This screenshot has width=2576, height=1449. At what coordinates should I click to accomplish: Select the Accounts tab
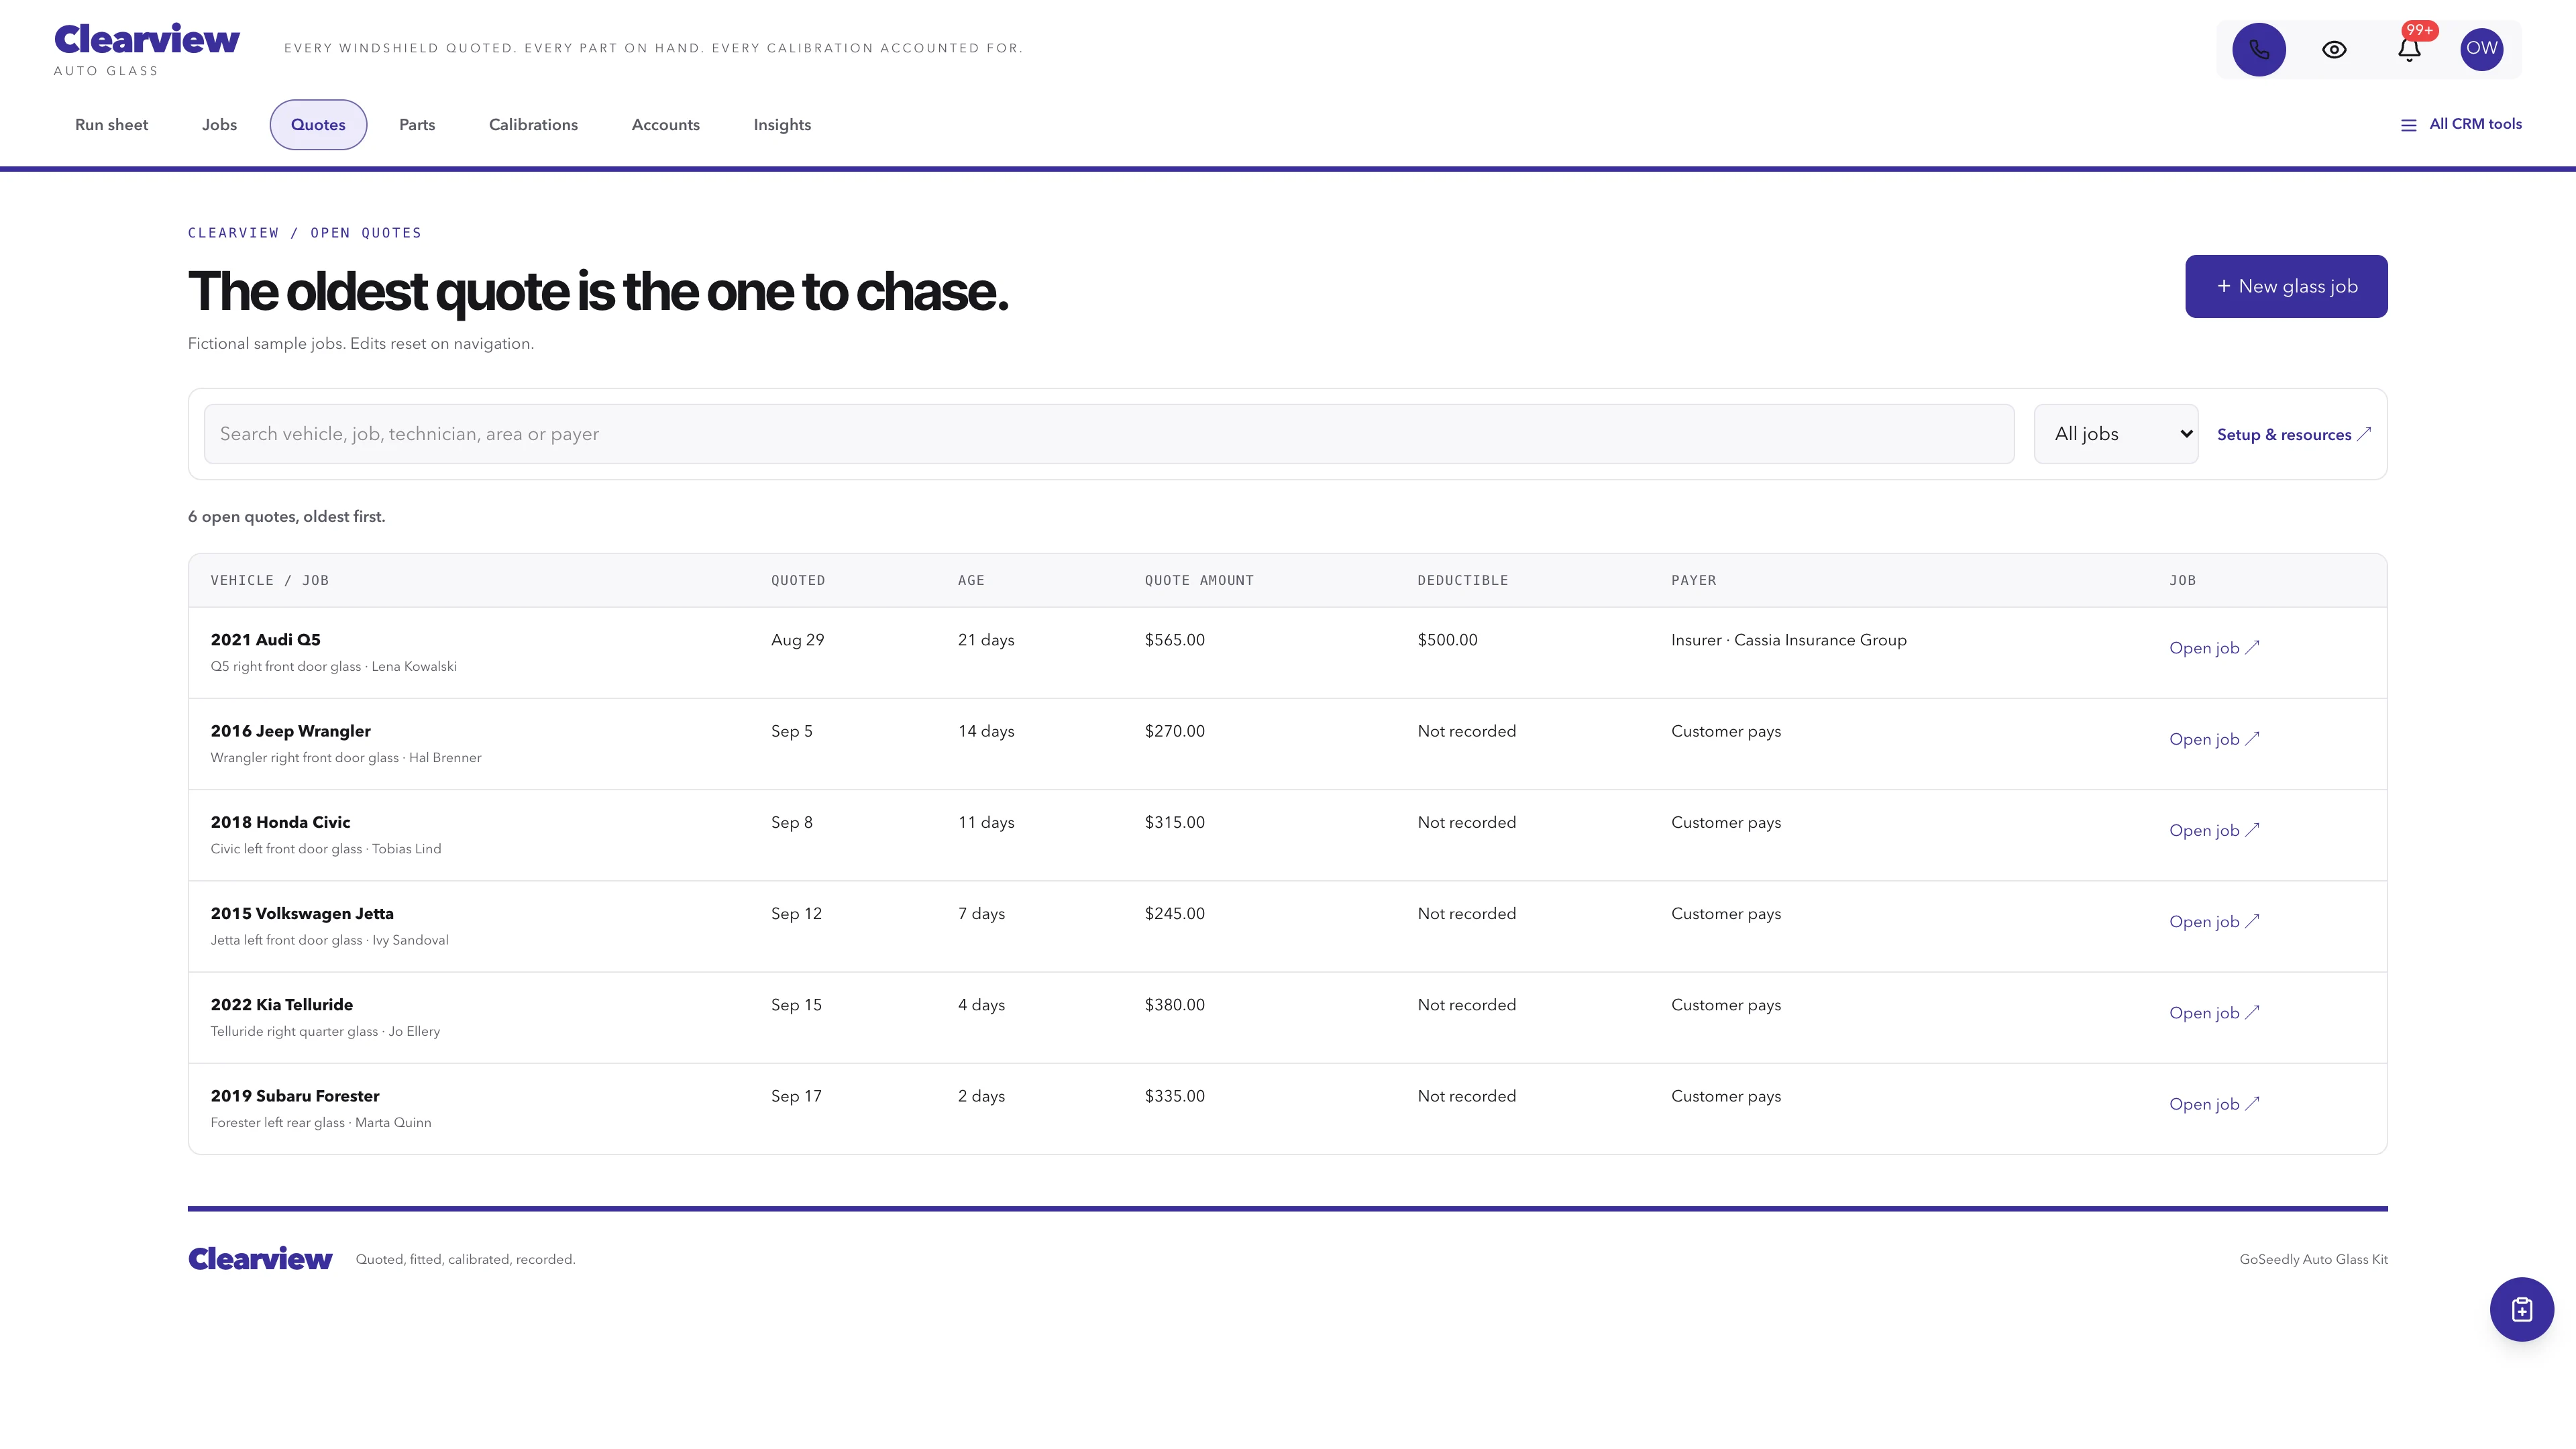click(666, 125)
